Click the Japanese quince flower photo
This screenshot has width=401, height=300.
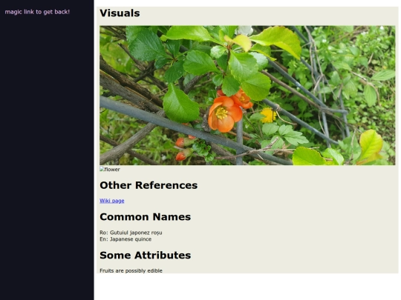pyautogui.click(x=247, y=95)
